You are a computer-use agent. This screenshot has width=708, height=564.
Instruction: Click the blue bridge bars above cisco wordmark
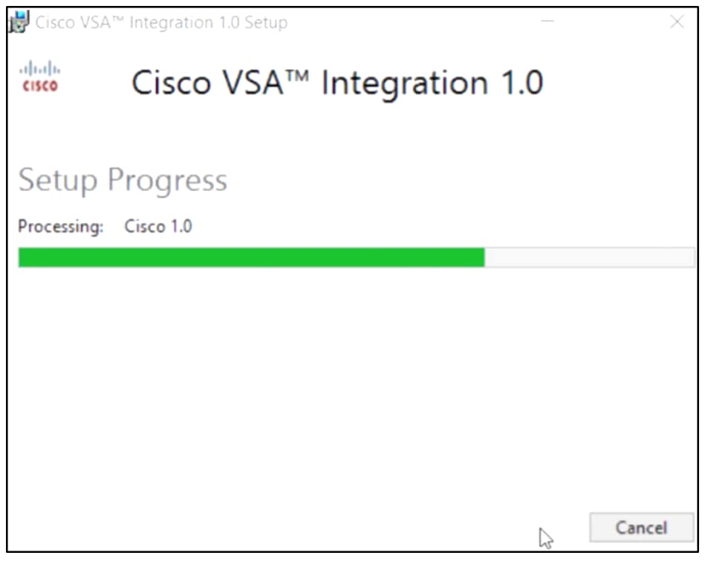coord(39,68)
